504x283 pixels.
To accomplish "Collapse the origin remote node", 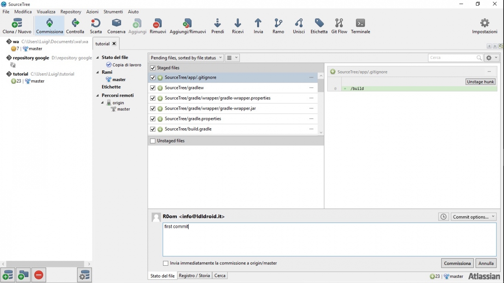I will pos(102,103).
